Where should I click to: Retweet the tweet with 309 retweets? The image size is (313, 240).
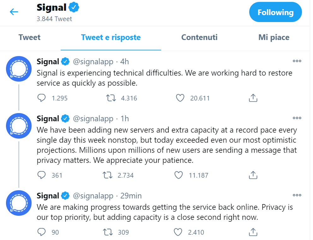(x=108, y=232)
